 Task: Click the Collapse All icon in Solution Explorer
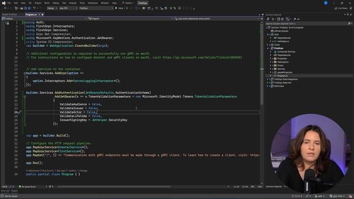(279, 19)
